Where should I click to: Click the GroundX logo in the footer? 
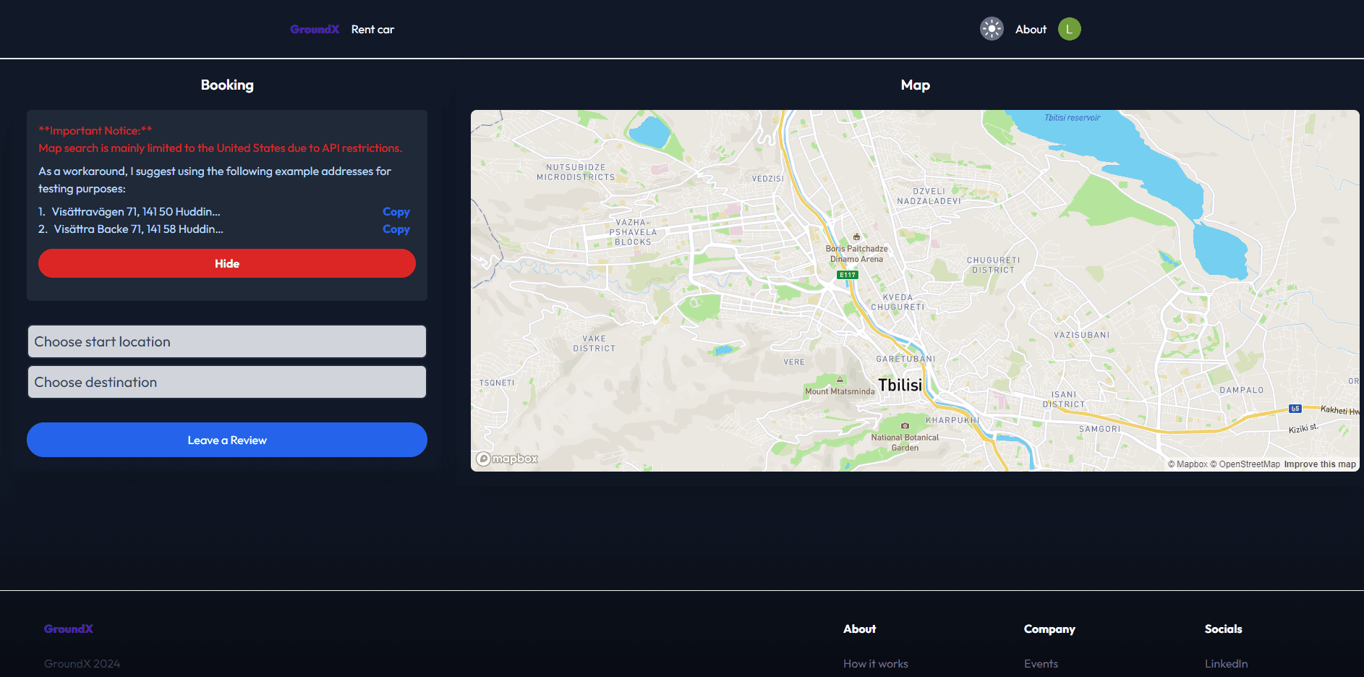pos(69,629)
